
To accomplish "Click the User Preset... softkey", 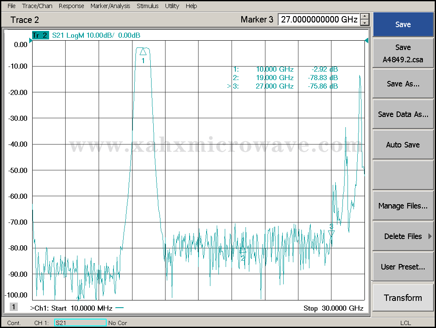I will click(x=403, y=267).
